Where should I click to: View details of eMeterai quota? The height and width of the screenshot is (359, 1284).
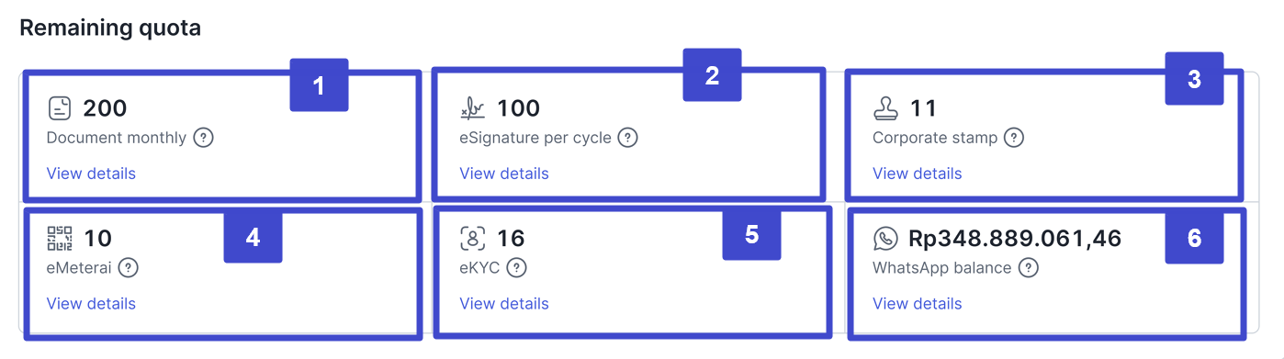(x=91, y=304)
